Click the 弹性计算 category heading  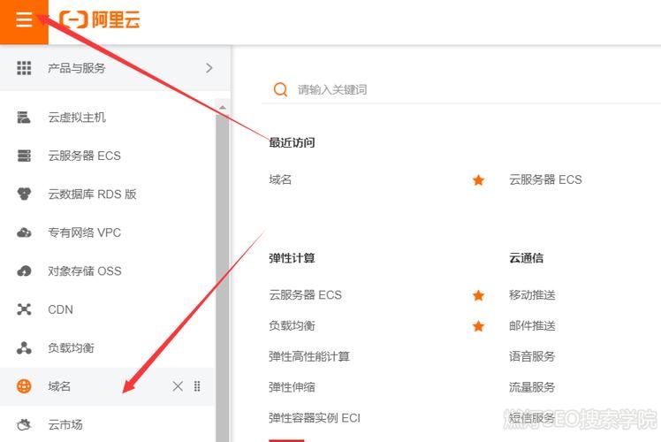(x=292, y=258)
